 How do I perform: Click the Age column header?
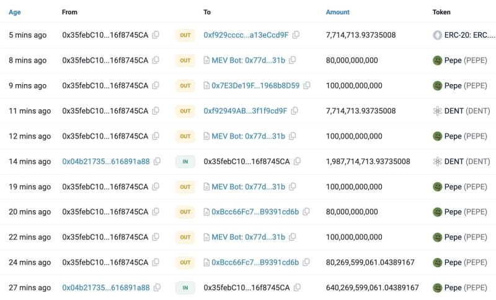pyautogui.click(x=14, y=12)
